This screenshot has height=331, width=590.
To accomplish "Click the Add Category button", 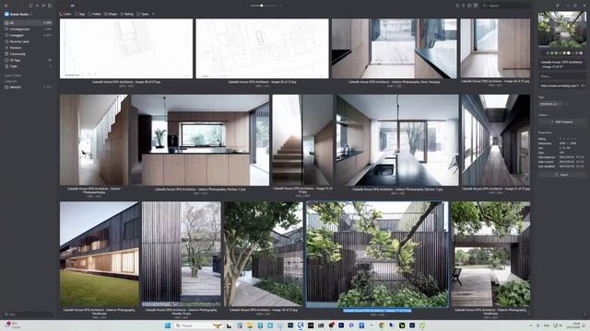I will coord(561,122).
